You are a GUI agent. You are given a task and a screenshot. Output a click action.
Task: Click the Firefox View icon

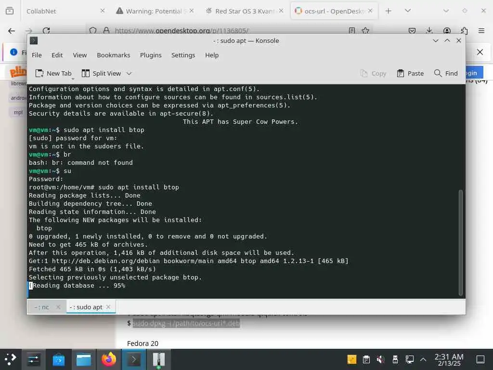(10, 11)
